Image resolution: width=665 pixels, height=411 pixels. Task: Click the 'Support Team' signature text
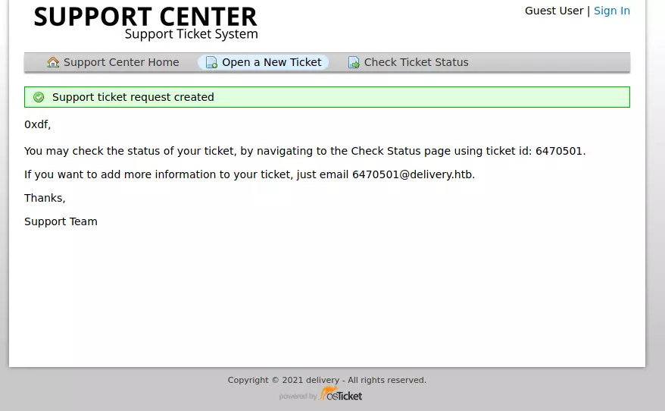[x=61, y=221]
